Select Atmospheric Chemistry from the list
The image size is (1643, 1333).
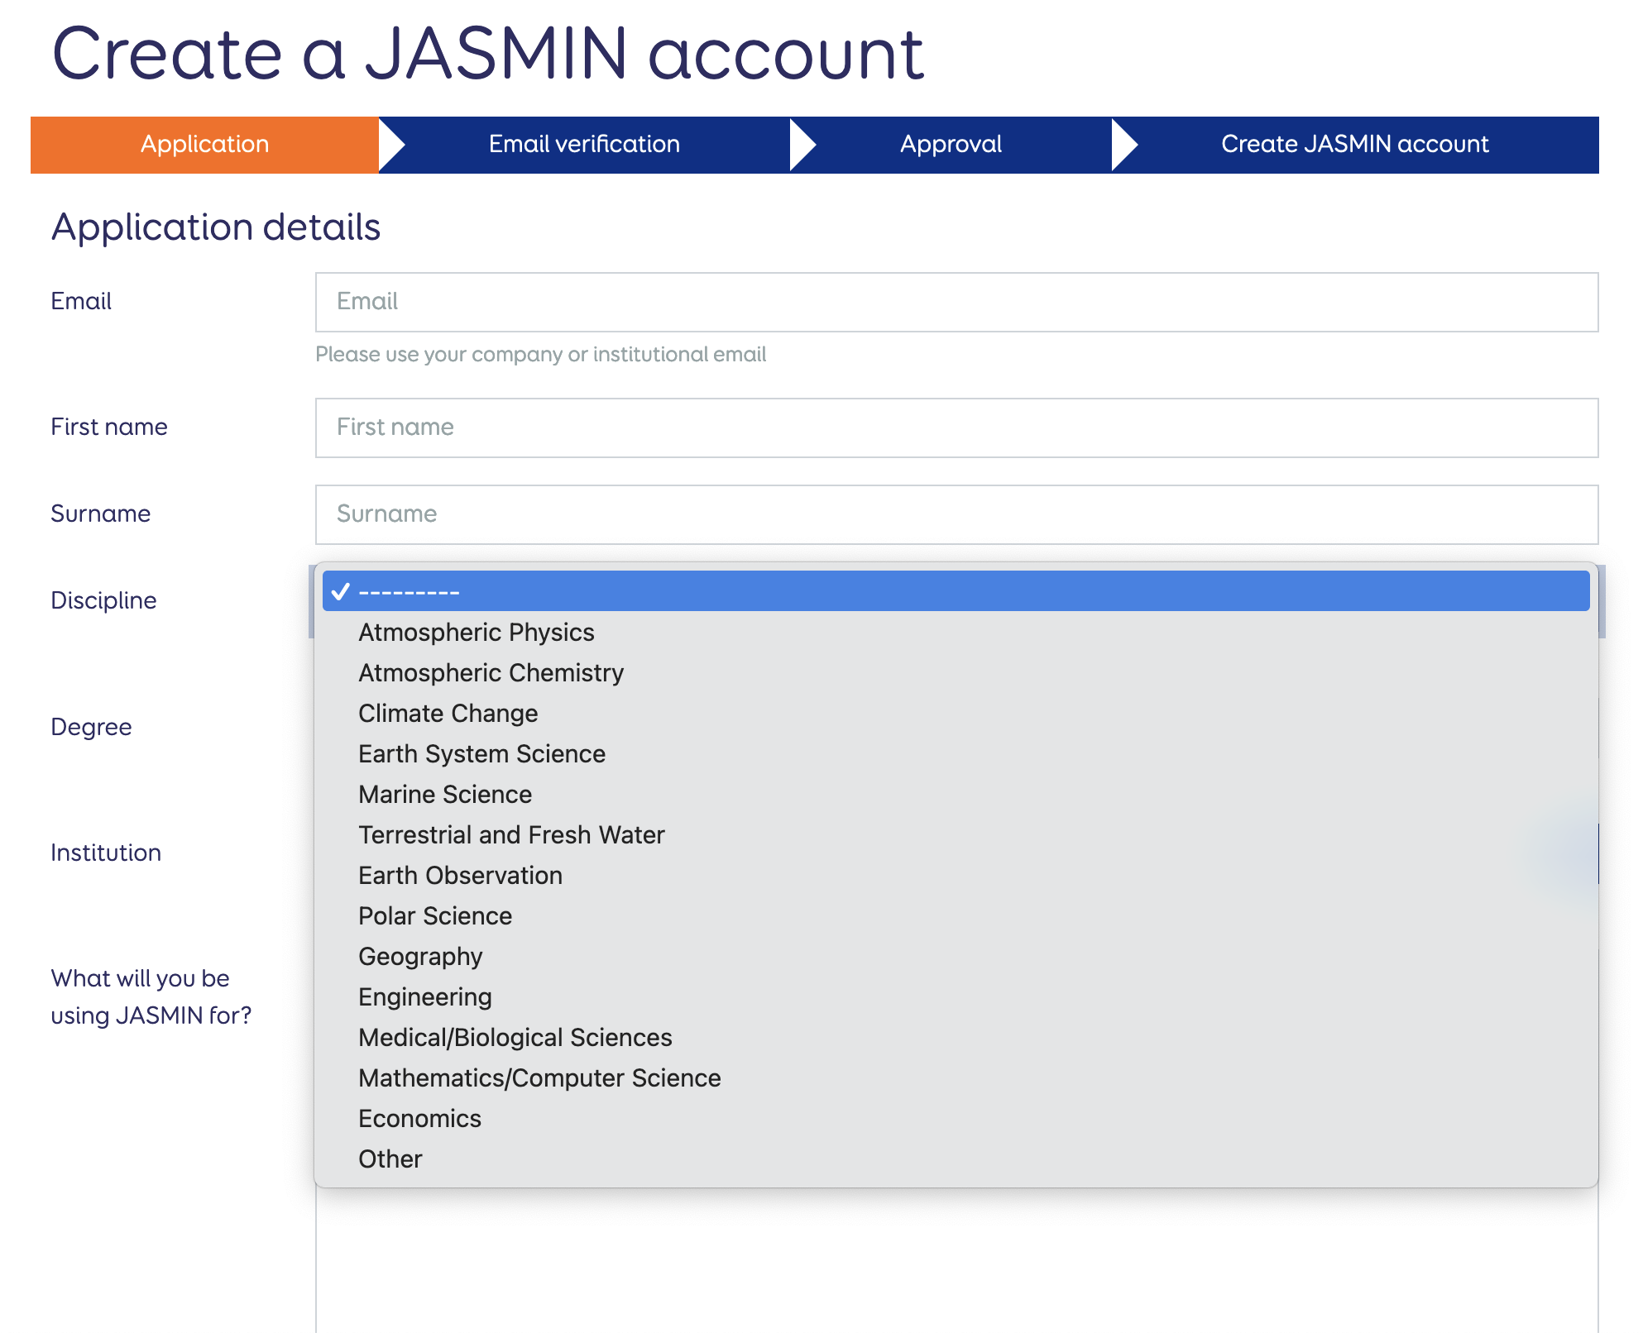tap(490, 672)
